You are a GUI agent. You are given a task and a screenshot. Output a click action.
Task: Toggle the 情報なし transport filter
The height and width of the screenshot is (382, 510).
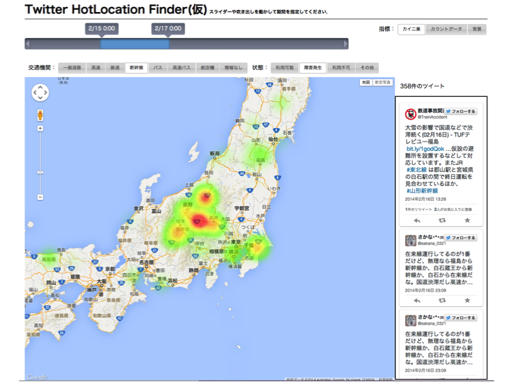tap(234, 68)
